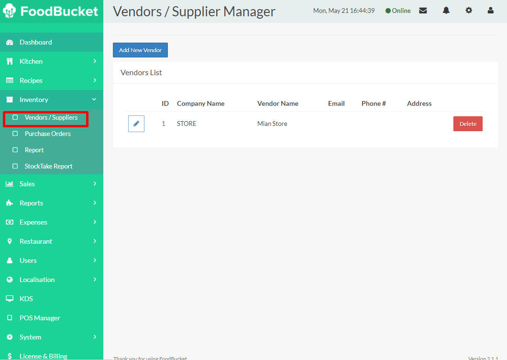Open the POS Manager menu item
The image size is (507, 360).
(x=40, y=318)
